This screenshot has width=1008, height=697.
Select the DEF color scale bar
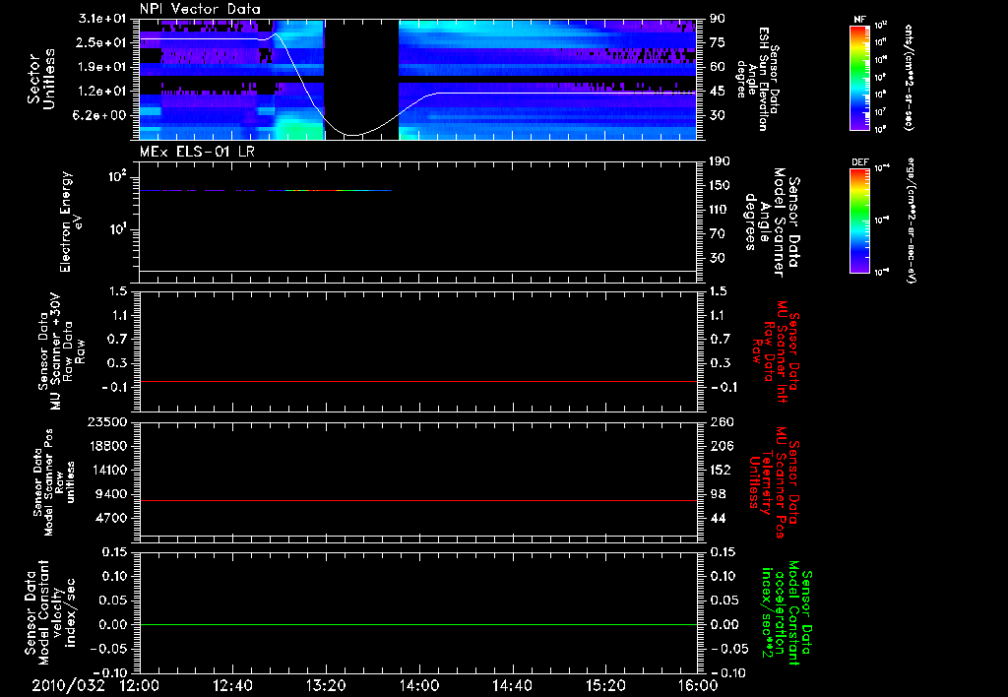click(860, 221)
